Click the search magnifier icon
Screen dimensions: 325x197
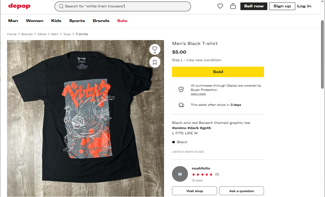pyautogui.click(x=61, y=6)
